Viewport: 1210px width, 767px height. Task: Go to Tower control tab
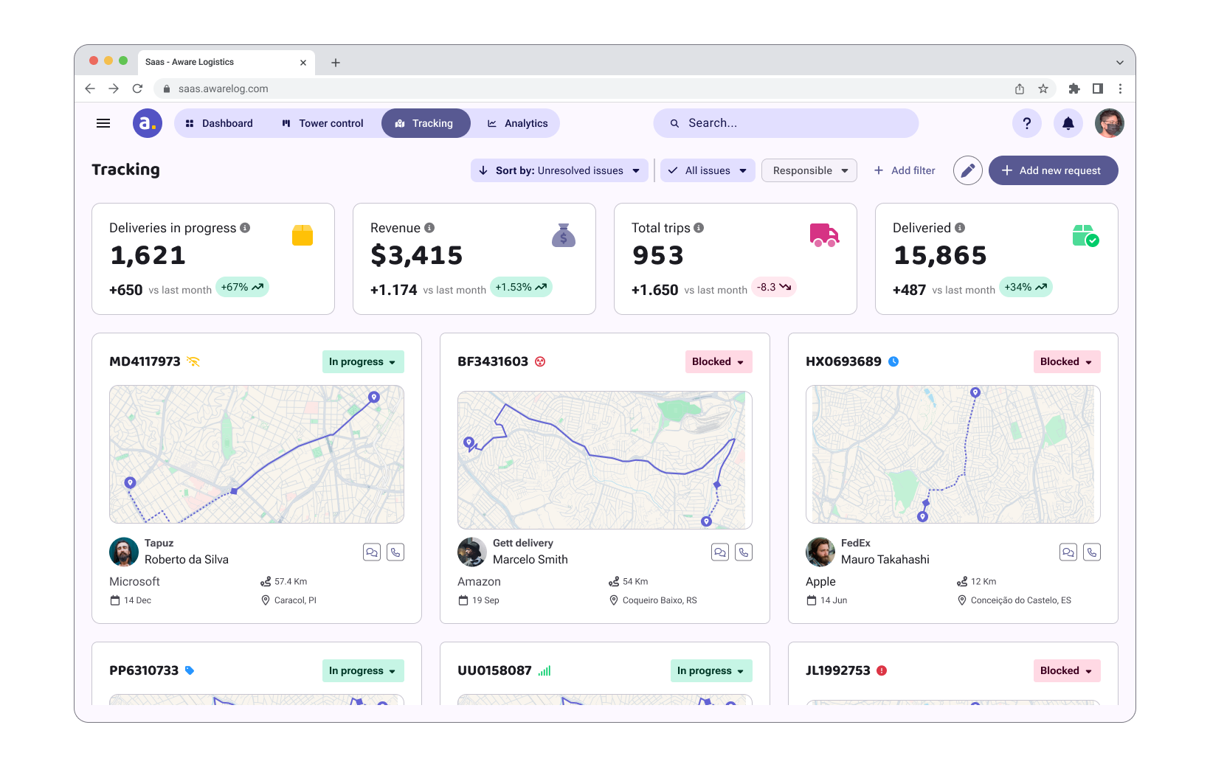pyautogui.click(x=323, y=123)
